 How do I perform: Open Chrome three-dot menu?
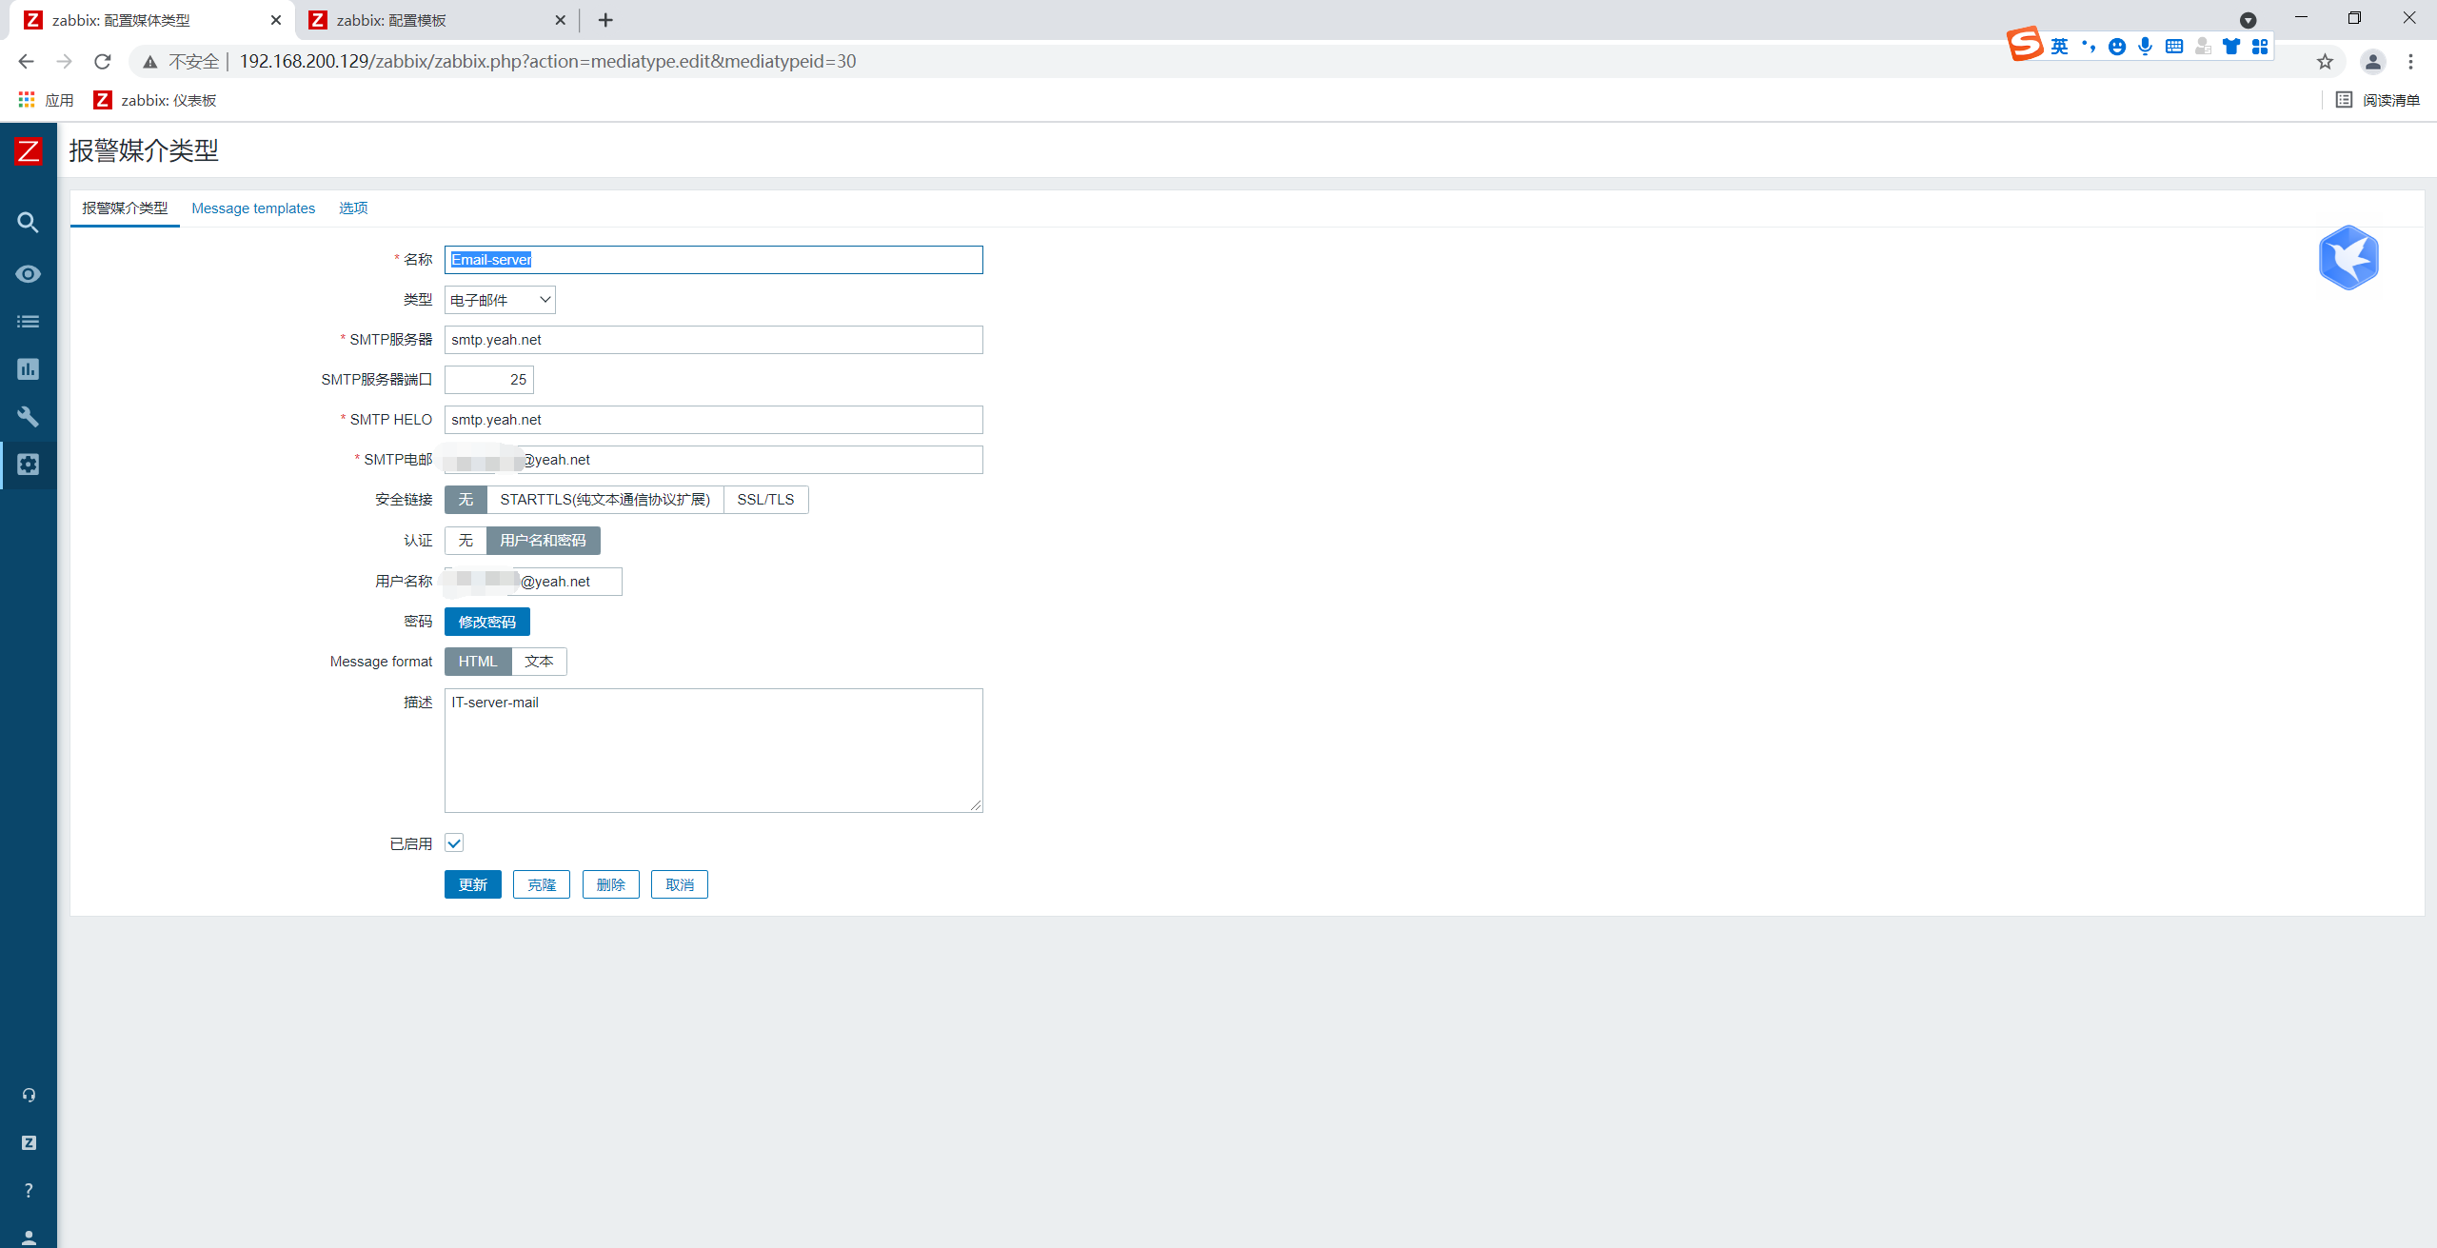click(2410, 62)
